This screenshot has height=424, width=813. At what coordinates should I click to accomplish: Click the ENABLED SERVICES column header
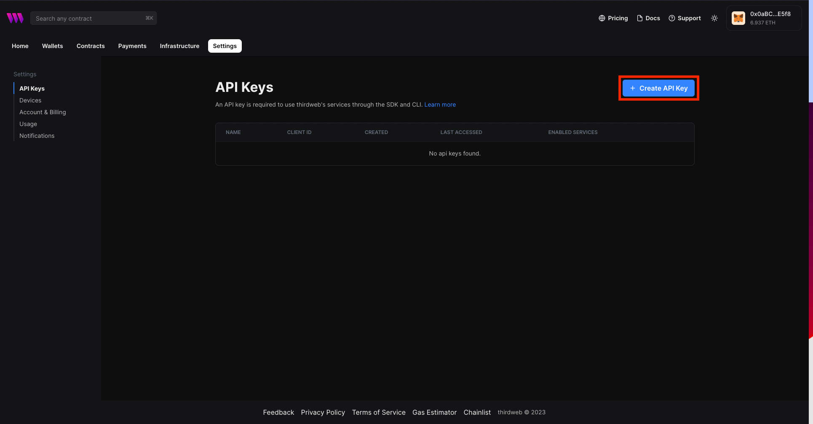(573, 132)
